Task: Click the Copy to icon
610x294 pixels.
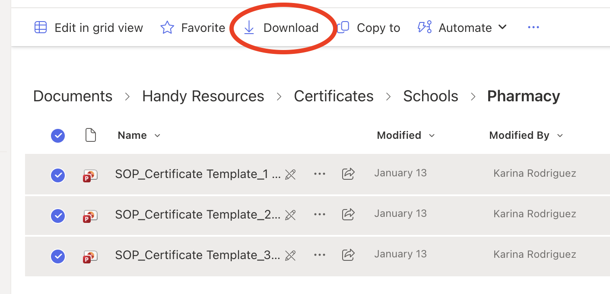Action: point(343,28)
